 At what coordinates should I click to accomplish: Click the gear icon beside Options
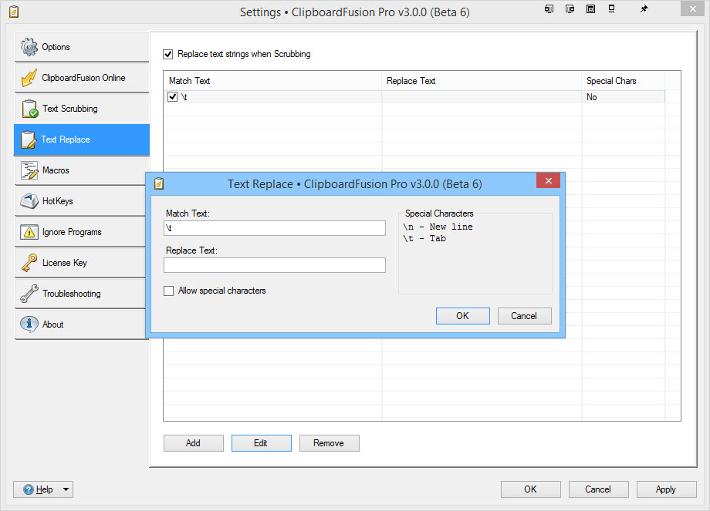(29, 47)
